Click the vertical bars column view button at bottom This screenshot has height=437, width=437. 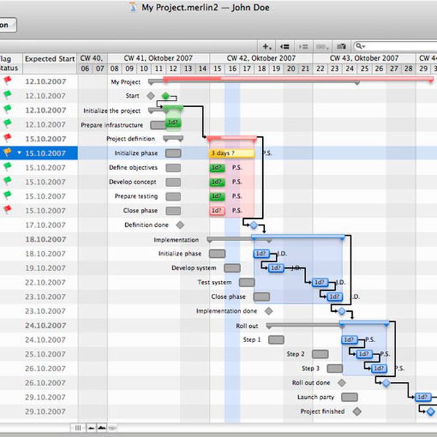[78, 428]
